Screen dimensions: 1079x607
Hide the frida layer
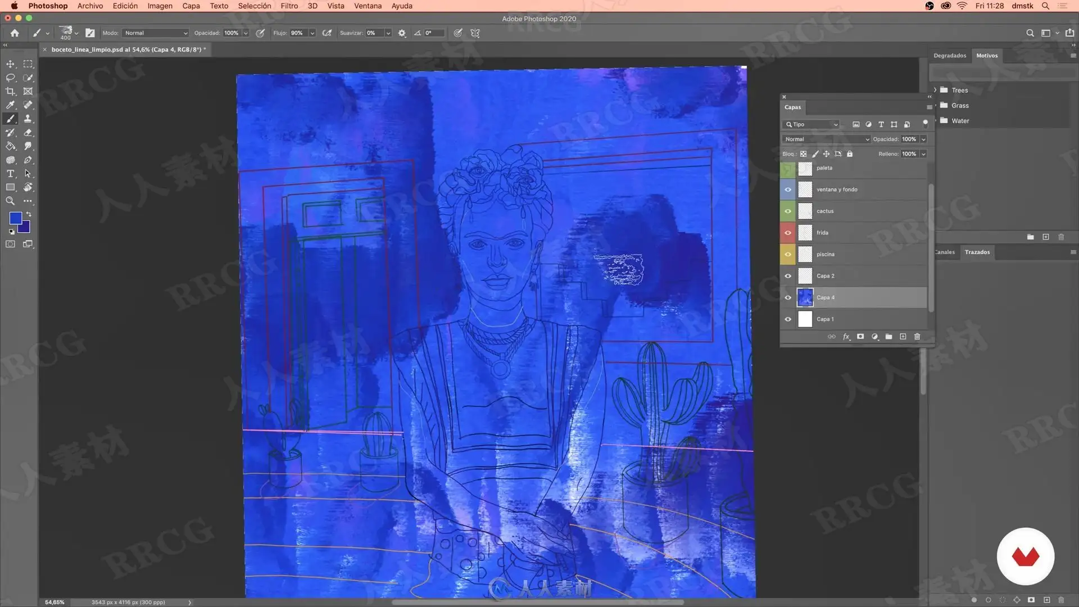(x=788, y=233)
